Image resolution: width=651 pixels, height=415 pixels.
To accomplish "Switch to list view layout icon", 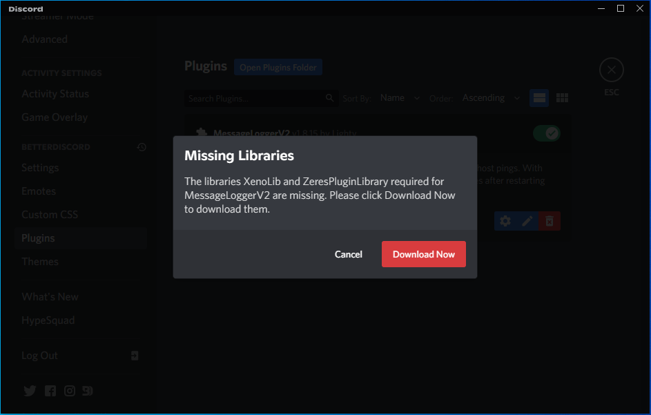I will 539,98.
